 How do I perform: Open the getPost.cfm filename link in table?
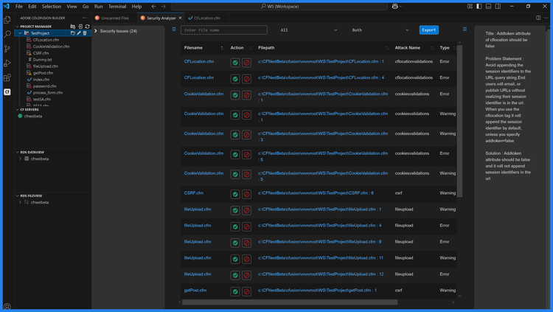(x=195, y=291)
